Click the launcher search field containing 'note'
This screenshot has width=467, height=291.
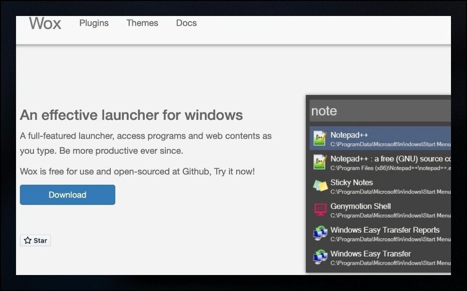click(x=380, y=111)
